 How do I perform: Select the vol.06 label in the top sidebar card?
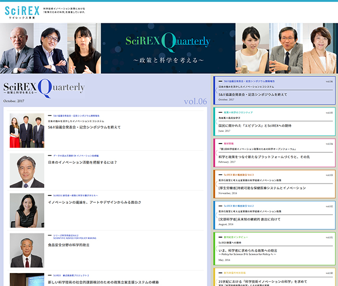click(329, 82)
